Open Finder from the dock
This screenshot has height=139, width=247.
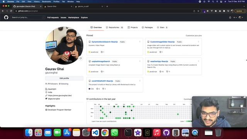[29, 132]
